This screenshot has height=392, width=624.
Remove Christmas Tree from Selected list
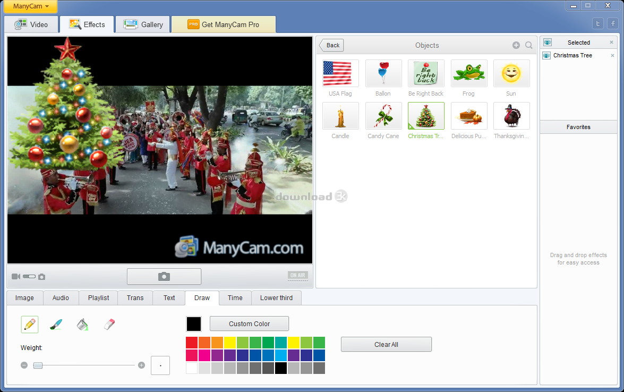point(612,56)
